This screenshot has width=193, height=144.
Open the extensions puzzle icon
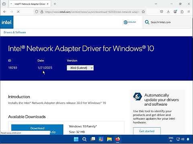point(182,12)
